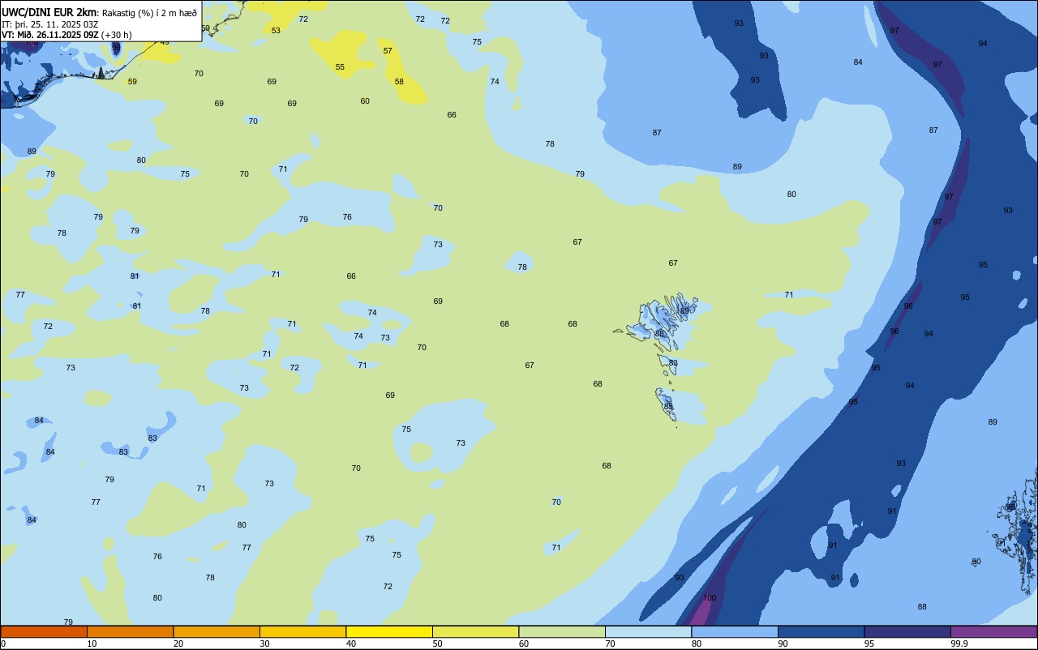Click the light blue 80–90 legend swatch
Screen dimensions: 1038x650
tap(735, 631)
